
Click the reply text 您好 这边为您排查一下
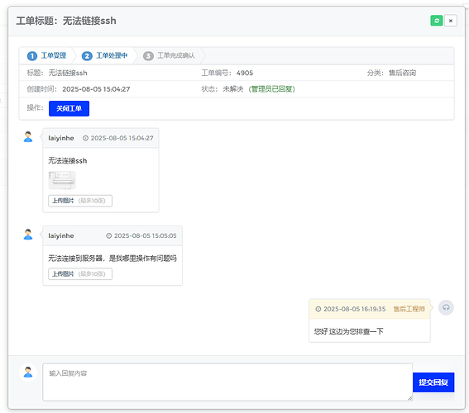click(348, 331)
